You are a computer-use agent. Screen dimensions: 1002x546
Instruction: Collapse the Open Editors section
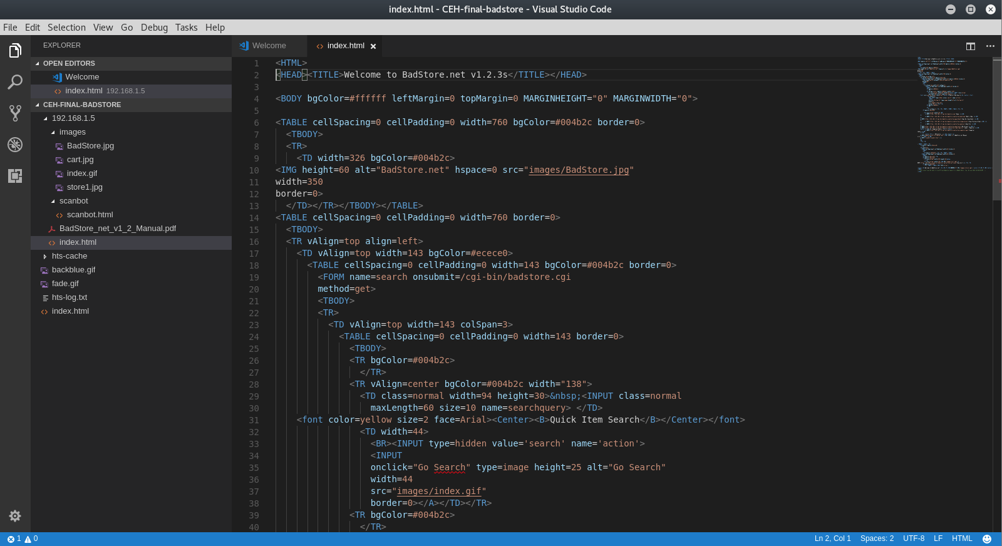coord(38,63)
